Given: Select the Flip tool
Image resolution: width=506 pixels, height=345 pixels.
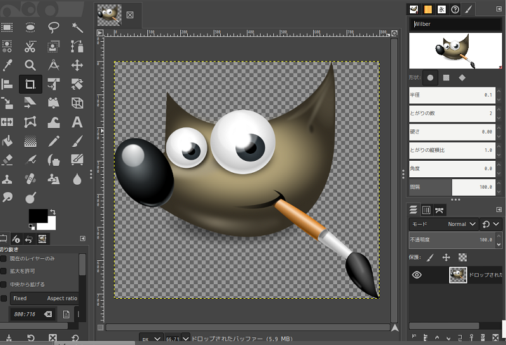Looking at the screenshot, I should pos(7,122).
